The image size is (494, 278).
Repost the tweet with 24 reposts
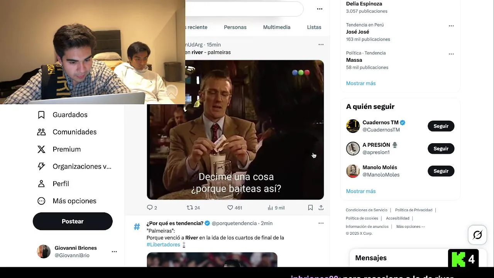point(190,208)
